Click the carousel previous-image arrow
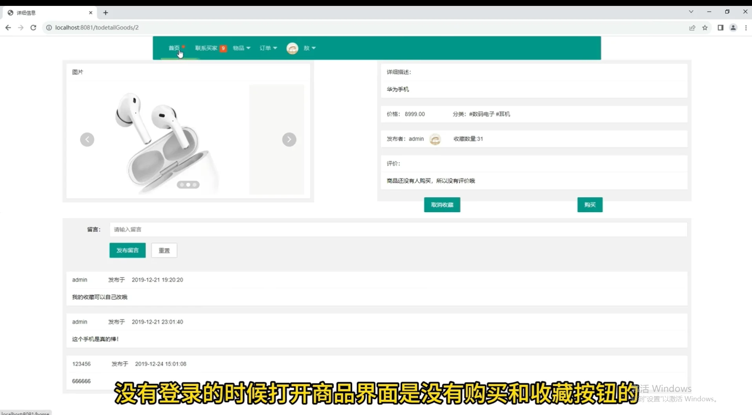752x415 pixels. point(87,139)
